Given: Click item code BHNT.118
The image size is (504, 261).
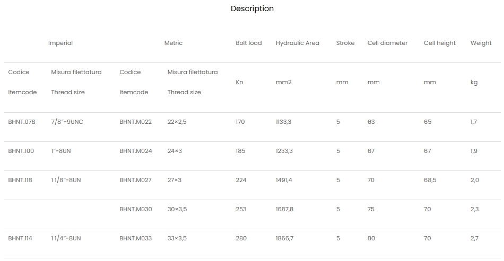Looking at the screenshot, I should 20,180.
